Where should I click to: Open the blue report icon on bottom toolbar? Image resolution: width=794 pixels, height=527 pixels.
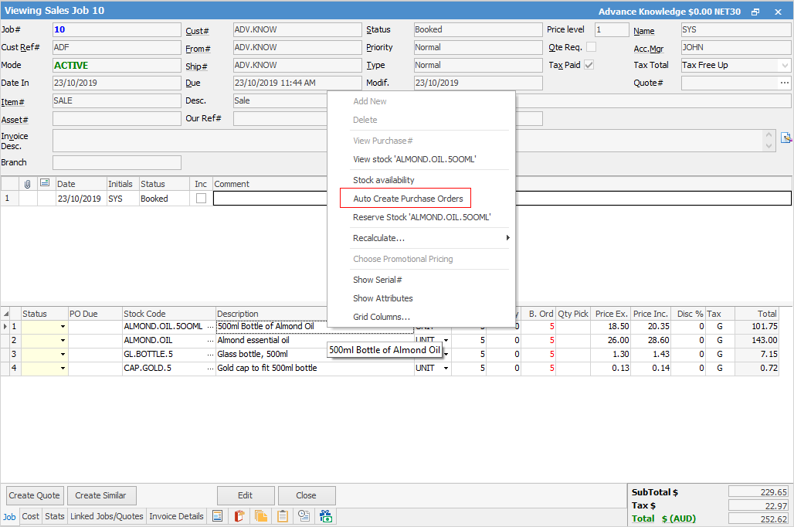click(x=218, y=515)
